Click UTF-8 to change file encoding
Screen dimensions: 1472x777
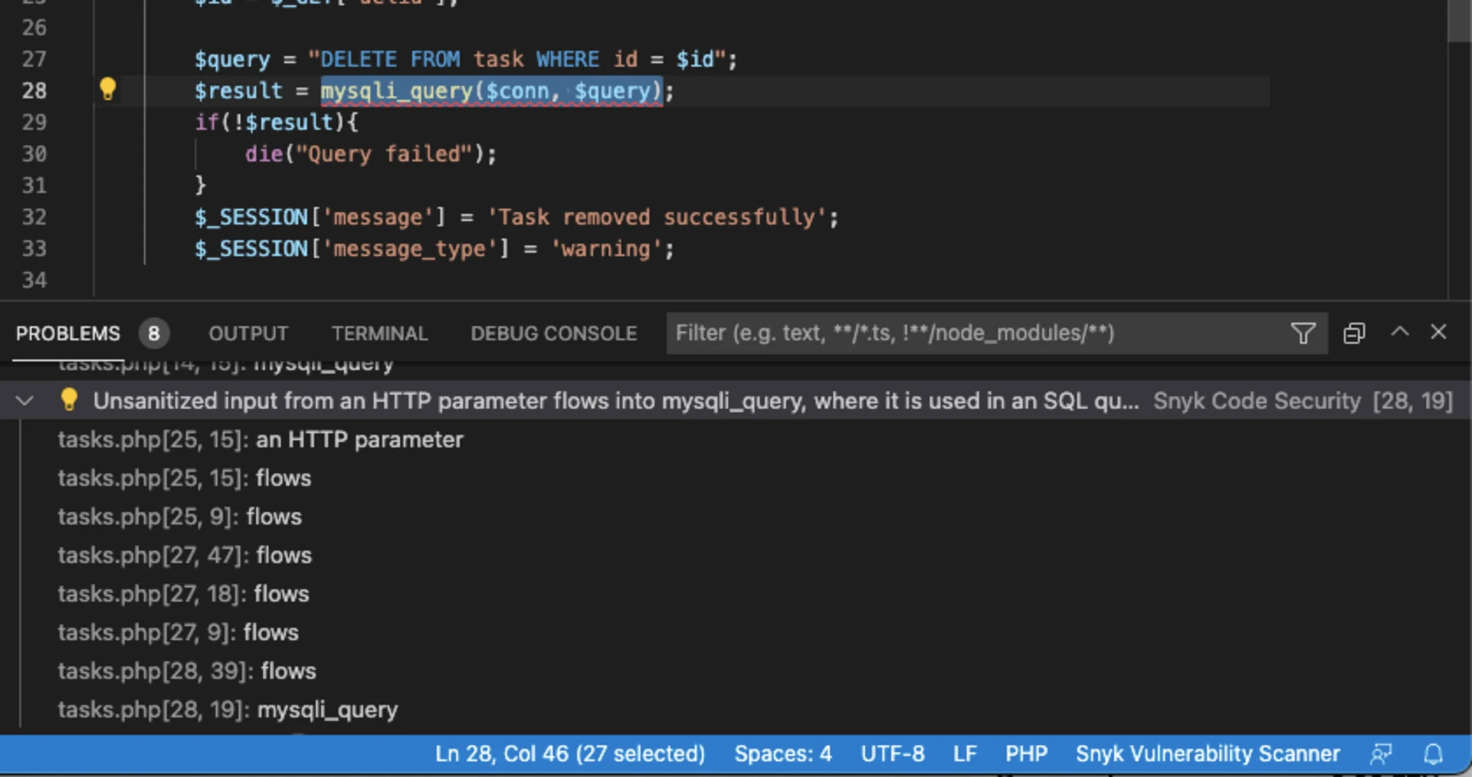(893, 753)
